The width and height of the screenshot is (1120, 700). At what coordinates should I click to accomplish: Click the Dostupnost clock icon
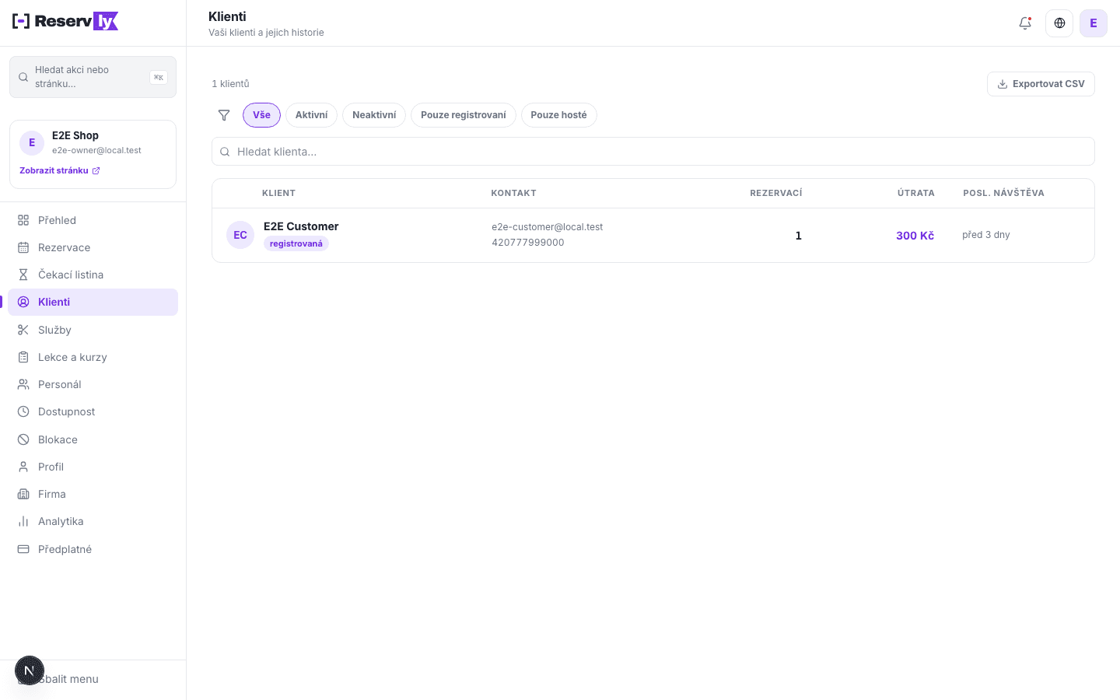(23, 411)
